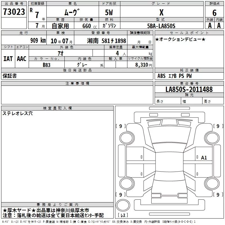Screen dimensions: 225x225
Task: Select the inspection expiry 10年07月
Action: [x=61, y=41]
